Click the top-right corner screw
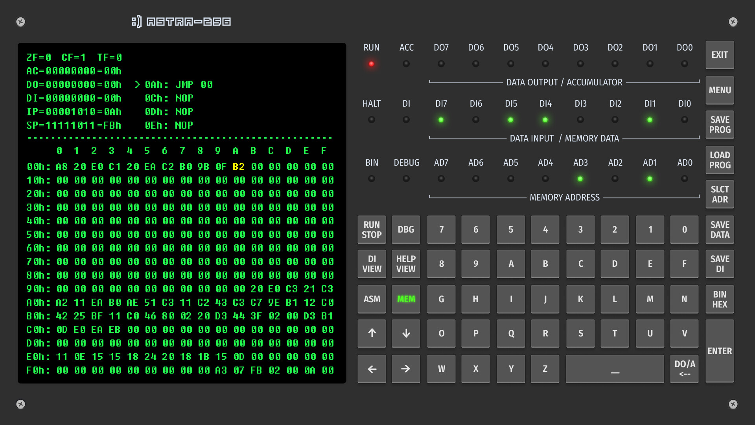 coord(733,22)
